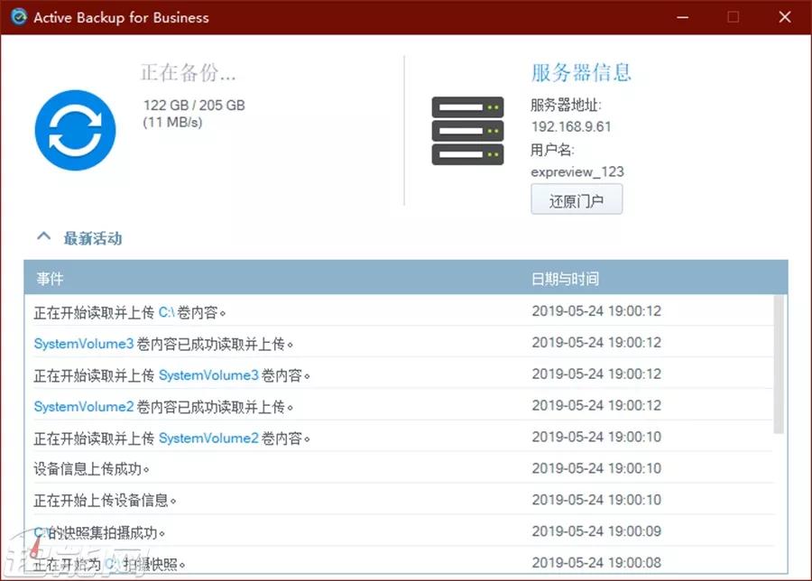This screenshot has width=812, height=581.
Task: Close the Active Backup for Business window
Action: [785, 17]
